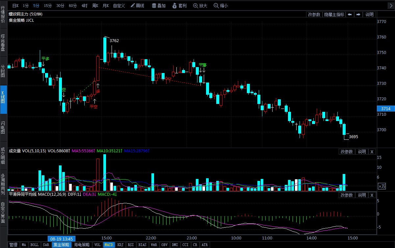Click the 叠加 overlay tool
This screenshot has width=395, height=248.
(x=158, y=6)
